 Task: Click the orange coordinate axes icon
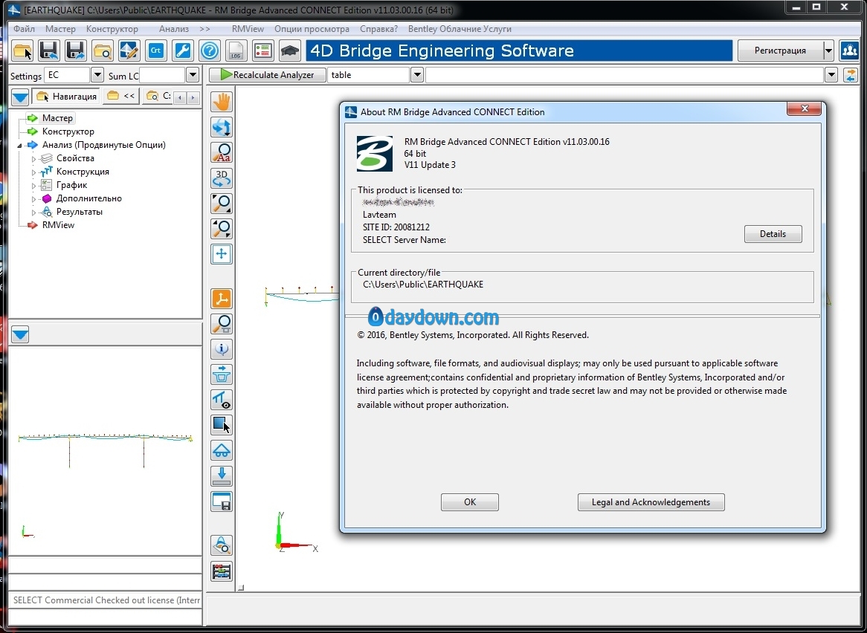[222, 299]
